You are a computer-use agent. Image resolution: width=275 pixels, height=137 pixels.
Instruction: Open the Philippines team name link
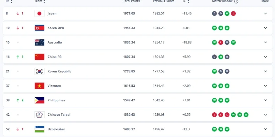point(56,100)
